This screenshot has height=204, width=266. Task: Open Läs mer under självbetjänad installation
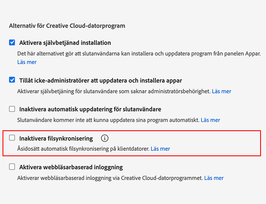click(x=27, y=62)
